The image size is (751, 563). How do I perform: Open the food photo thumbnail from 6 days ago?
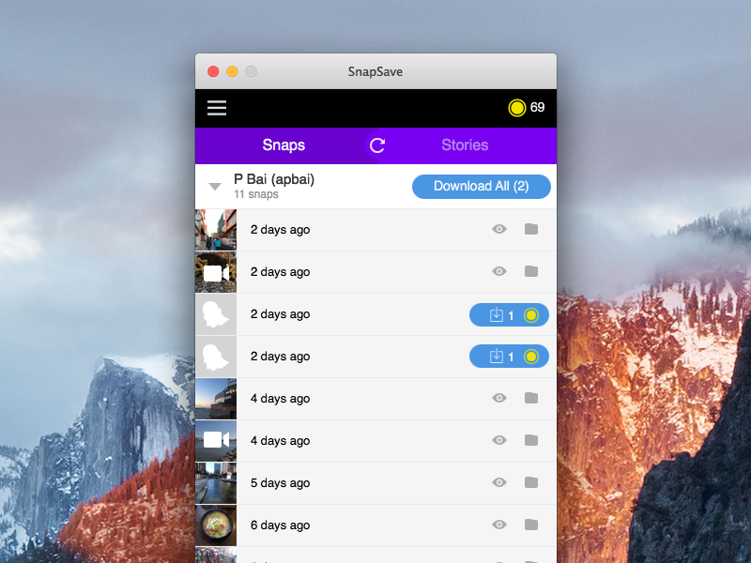216,525
